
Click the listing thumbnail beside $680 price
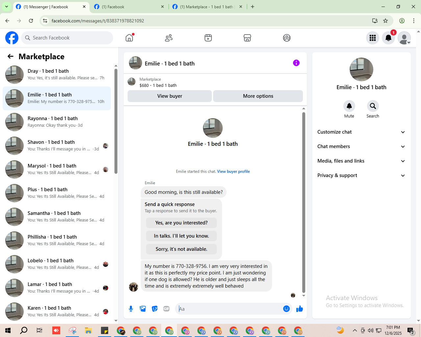pyautogui.click(x=132, y=82)
